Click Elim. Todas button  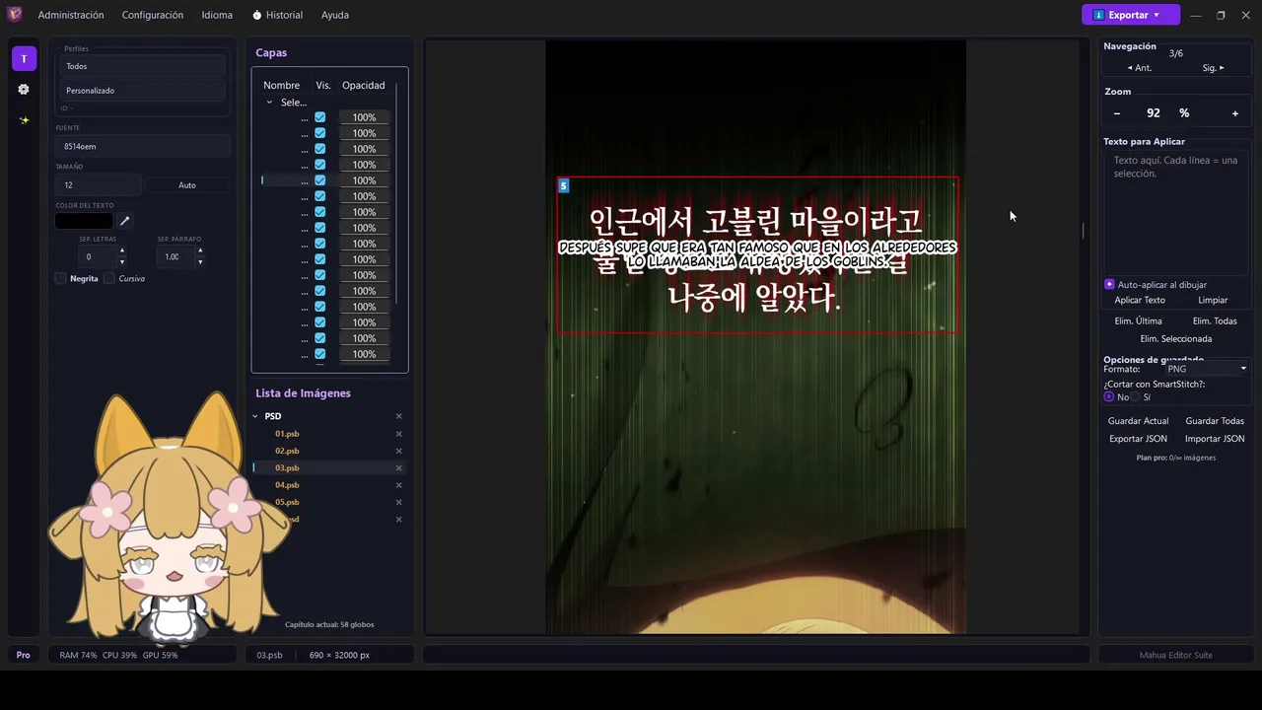click(x=1215, y=320)
